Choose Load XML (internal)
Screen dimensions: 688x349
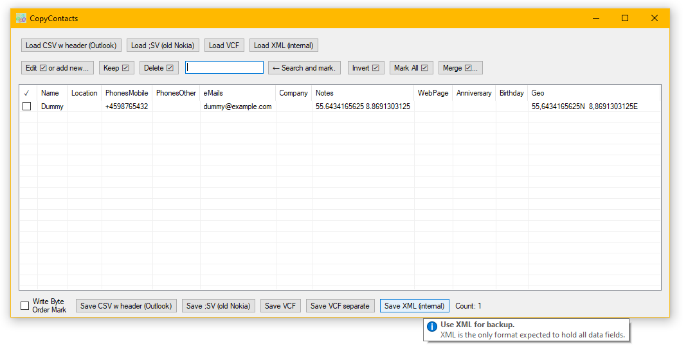coord(284,46)
